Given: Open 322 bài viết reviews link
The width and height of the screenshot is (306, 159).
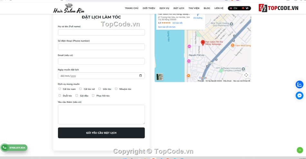Looking at the screenshot, I should point(177,23).
